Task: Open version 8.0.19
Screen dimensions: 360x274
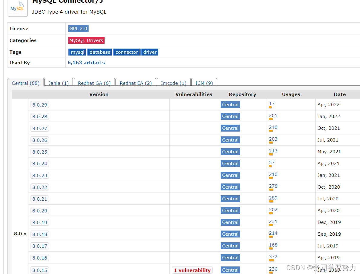Action: [40, 222]
